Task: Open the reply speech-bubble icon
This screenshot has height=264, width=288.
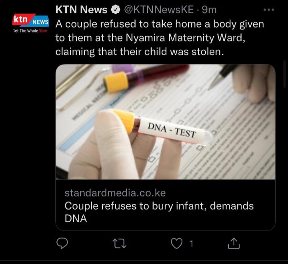Action: (62, 244)
